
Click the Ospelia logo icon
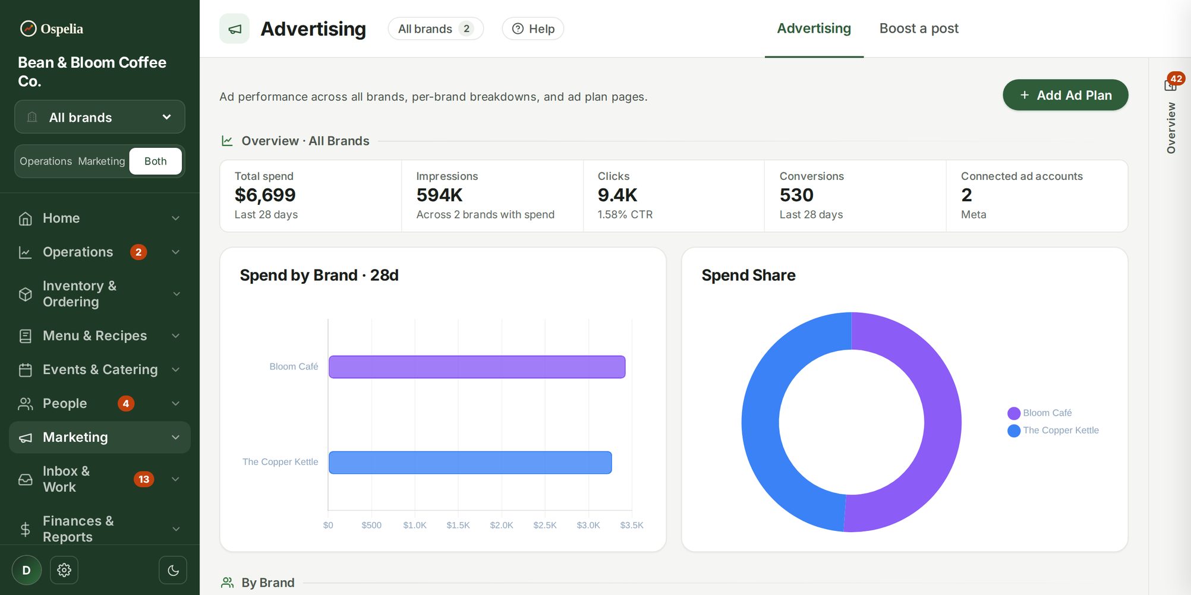tap(28, 29)
